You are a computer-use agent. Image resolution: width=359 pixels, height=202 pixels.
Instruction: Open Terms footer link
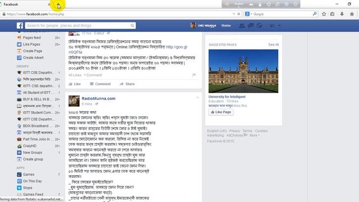point(247,131)
